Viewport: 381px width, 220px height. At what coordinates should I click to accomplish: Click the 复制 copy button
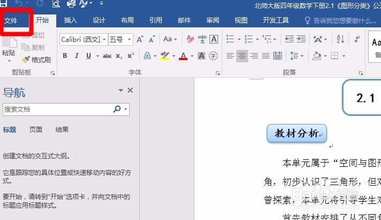pos(33,47)
